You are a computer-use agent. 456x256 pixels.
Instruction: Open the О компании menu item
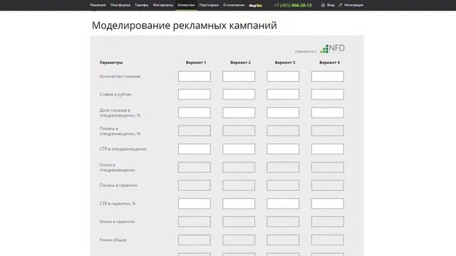click(x=234, y=5)
